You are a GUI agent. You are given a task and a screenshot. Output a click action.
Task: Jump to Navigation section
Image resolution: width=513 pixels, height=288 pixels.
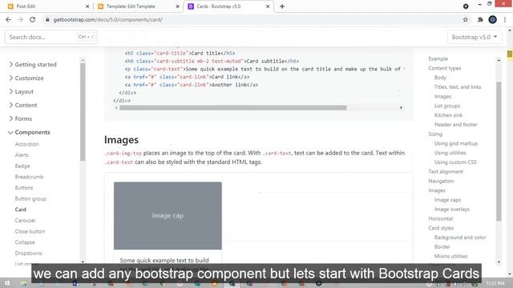coord(441,181)
